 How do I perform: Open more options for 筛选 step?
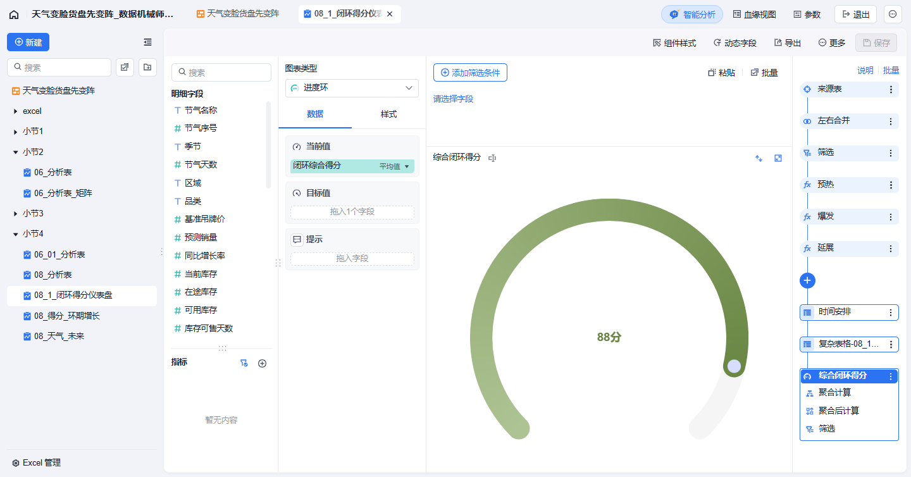(891, 153)
